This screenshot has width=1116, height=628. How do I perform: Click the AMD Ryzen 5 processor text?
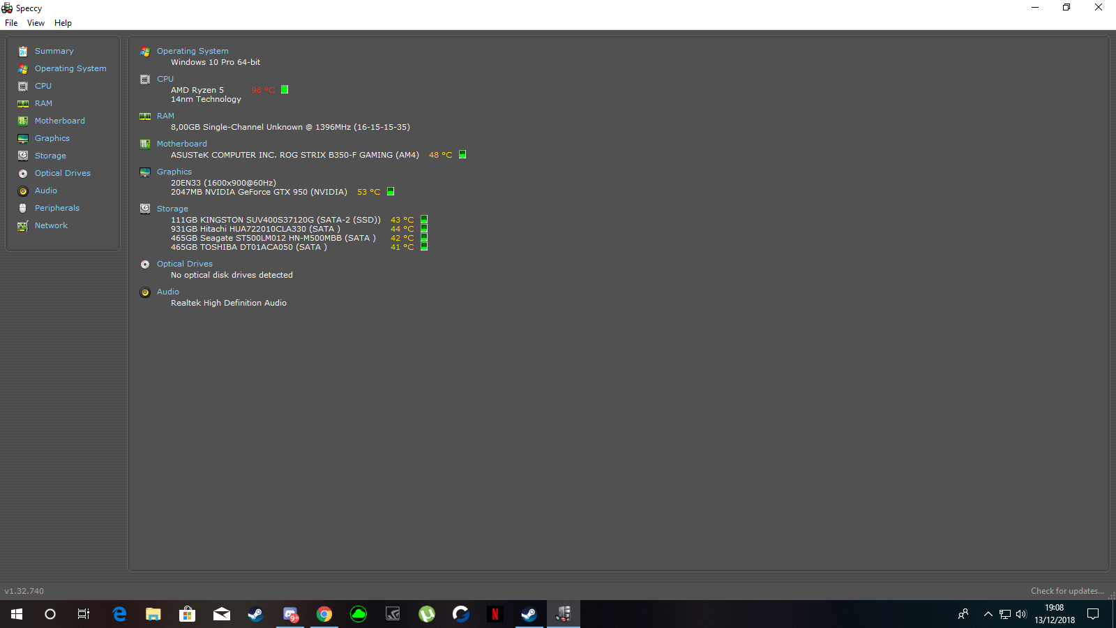tap(197, 90)
